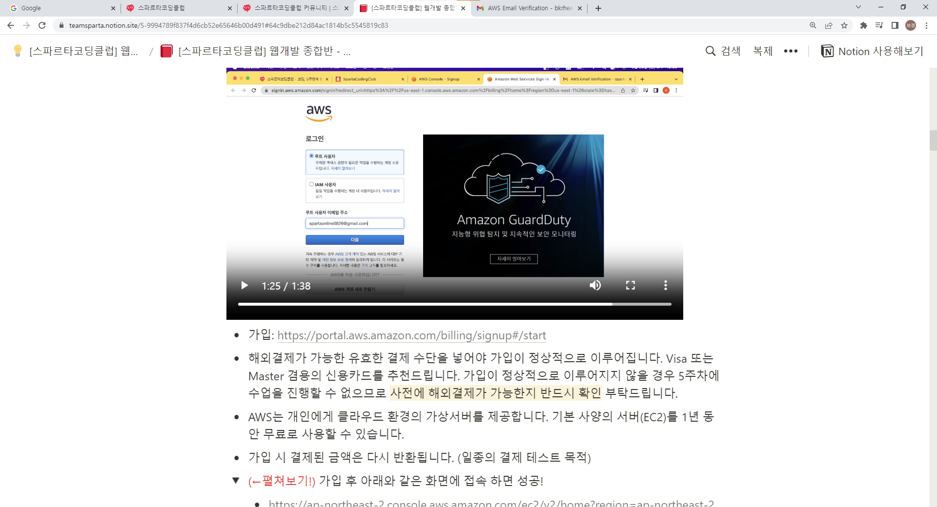Open the AWS signup portal link
The width and height of the screenshot is (937, 507).
click(x=411, y=335)
